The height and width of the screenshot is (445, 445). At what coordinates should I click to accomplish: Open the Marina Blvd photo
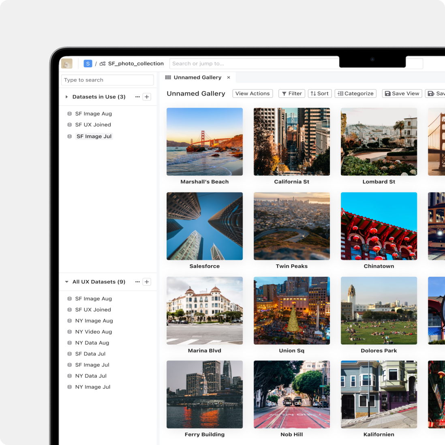point(205,310)
